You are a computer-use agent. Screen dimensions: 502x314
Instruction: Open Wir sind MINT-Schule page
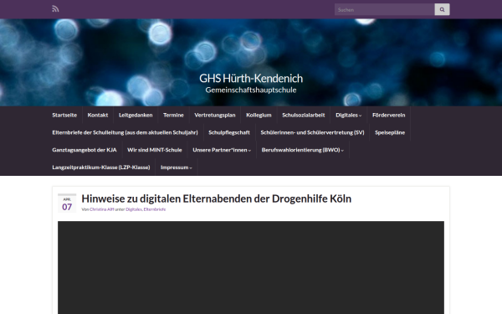click(154, 150)
